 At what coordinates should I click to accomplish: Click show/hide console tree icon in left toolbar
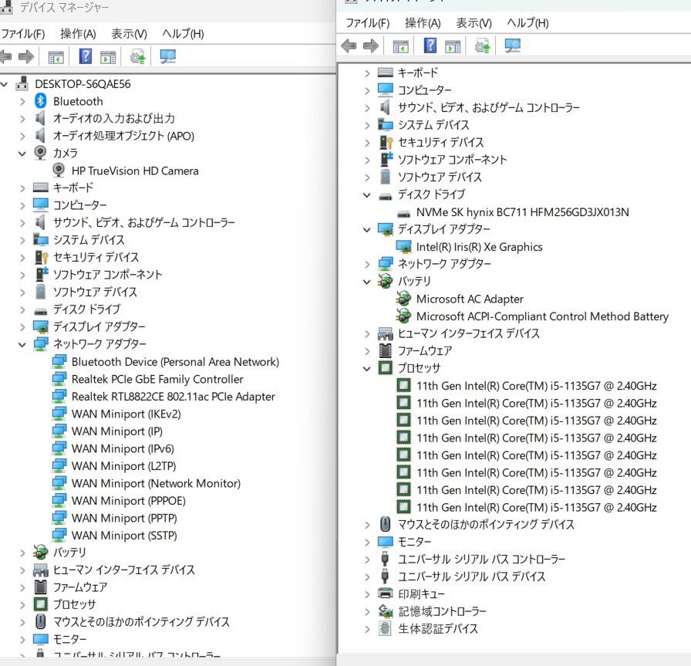point(56,57)
